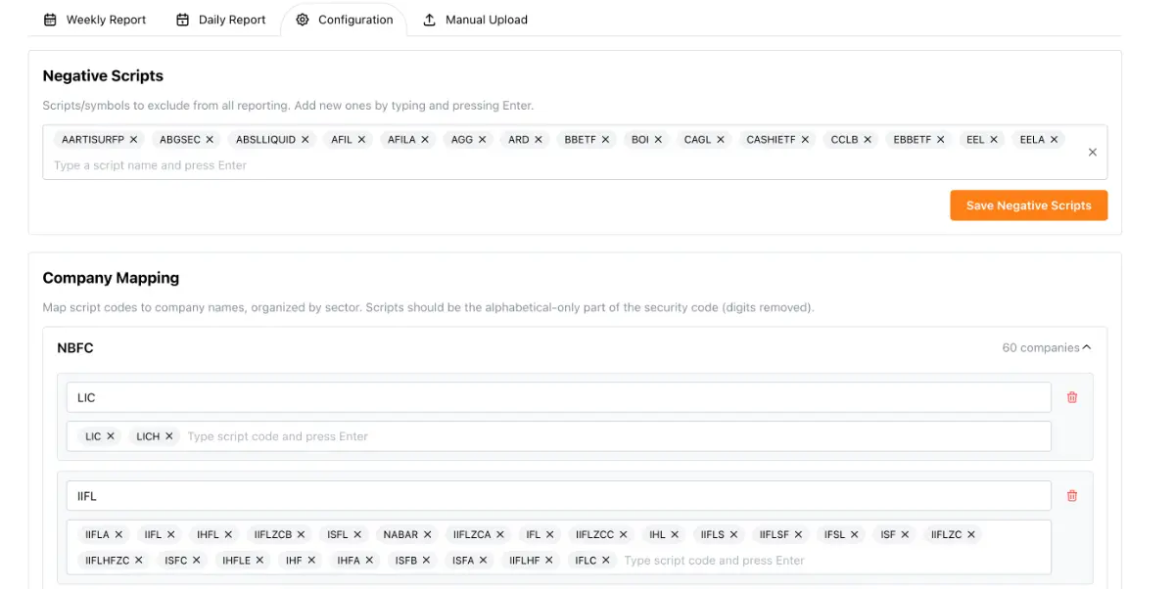Viewport: 1175px width, 589px height.
Task: Delete the IIFL company mapping
Action: pyautogui.click(x=1071, y=496)
